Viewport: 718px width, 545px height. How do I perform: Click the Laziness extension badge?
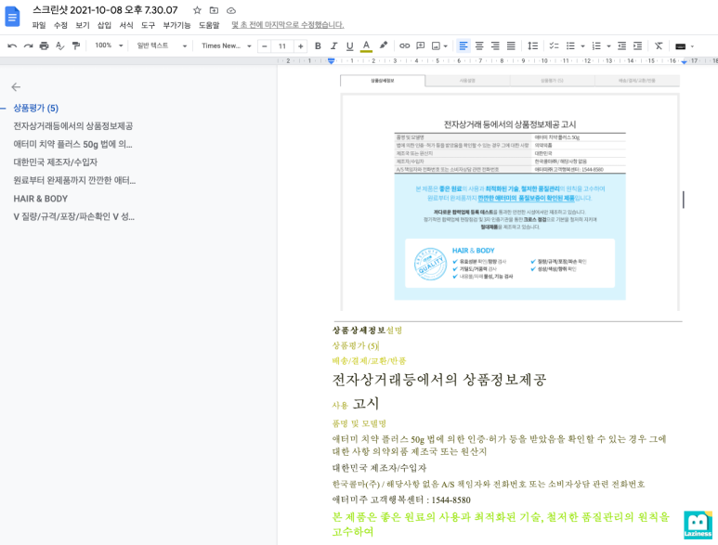tap(698, 525)
